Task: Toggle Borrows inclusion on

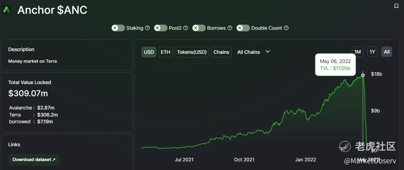Action: click(199, 28)
